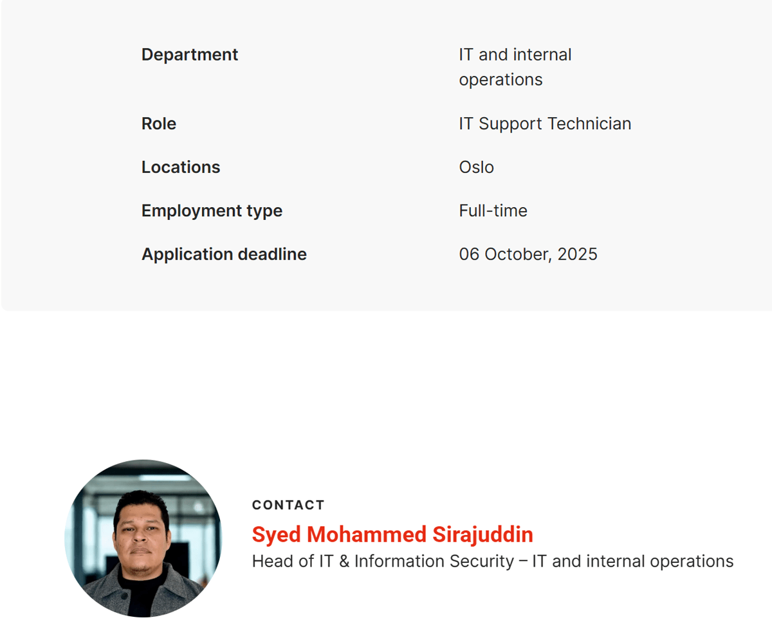Click 'IT and internal operations' beside contact title

tap(632, 561)
